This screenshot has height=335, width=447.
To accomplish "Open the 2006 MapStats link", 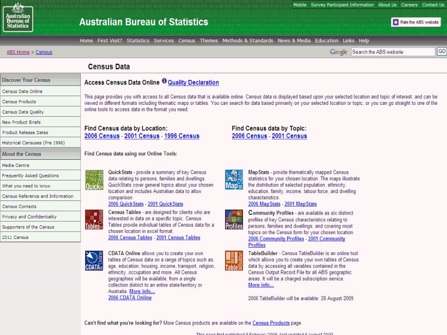I will click(264, 204).
